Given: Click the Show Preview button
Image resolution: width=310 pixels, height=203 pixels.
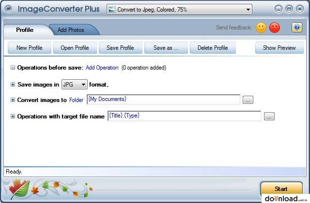Looking at the screenshot, I should click(279, 48).
